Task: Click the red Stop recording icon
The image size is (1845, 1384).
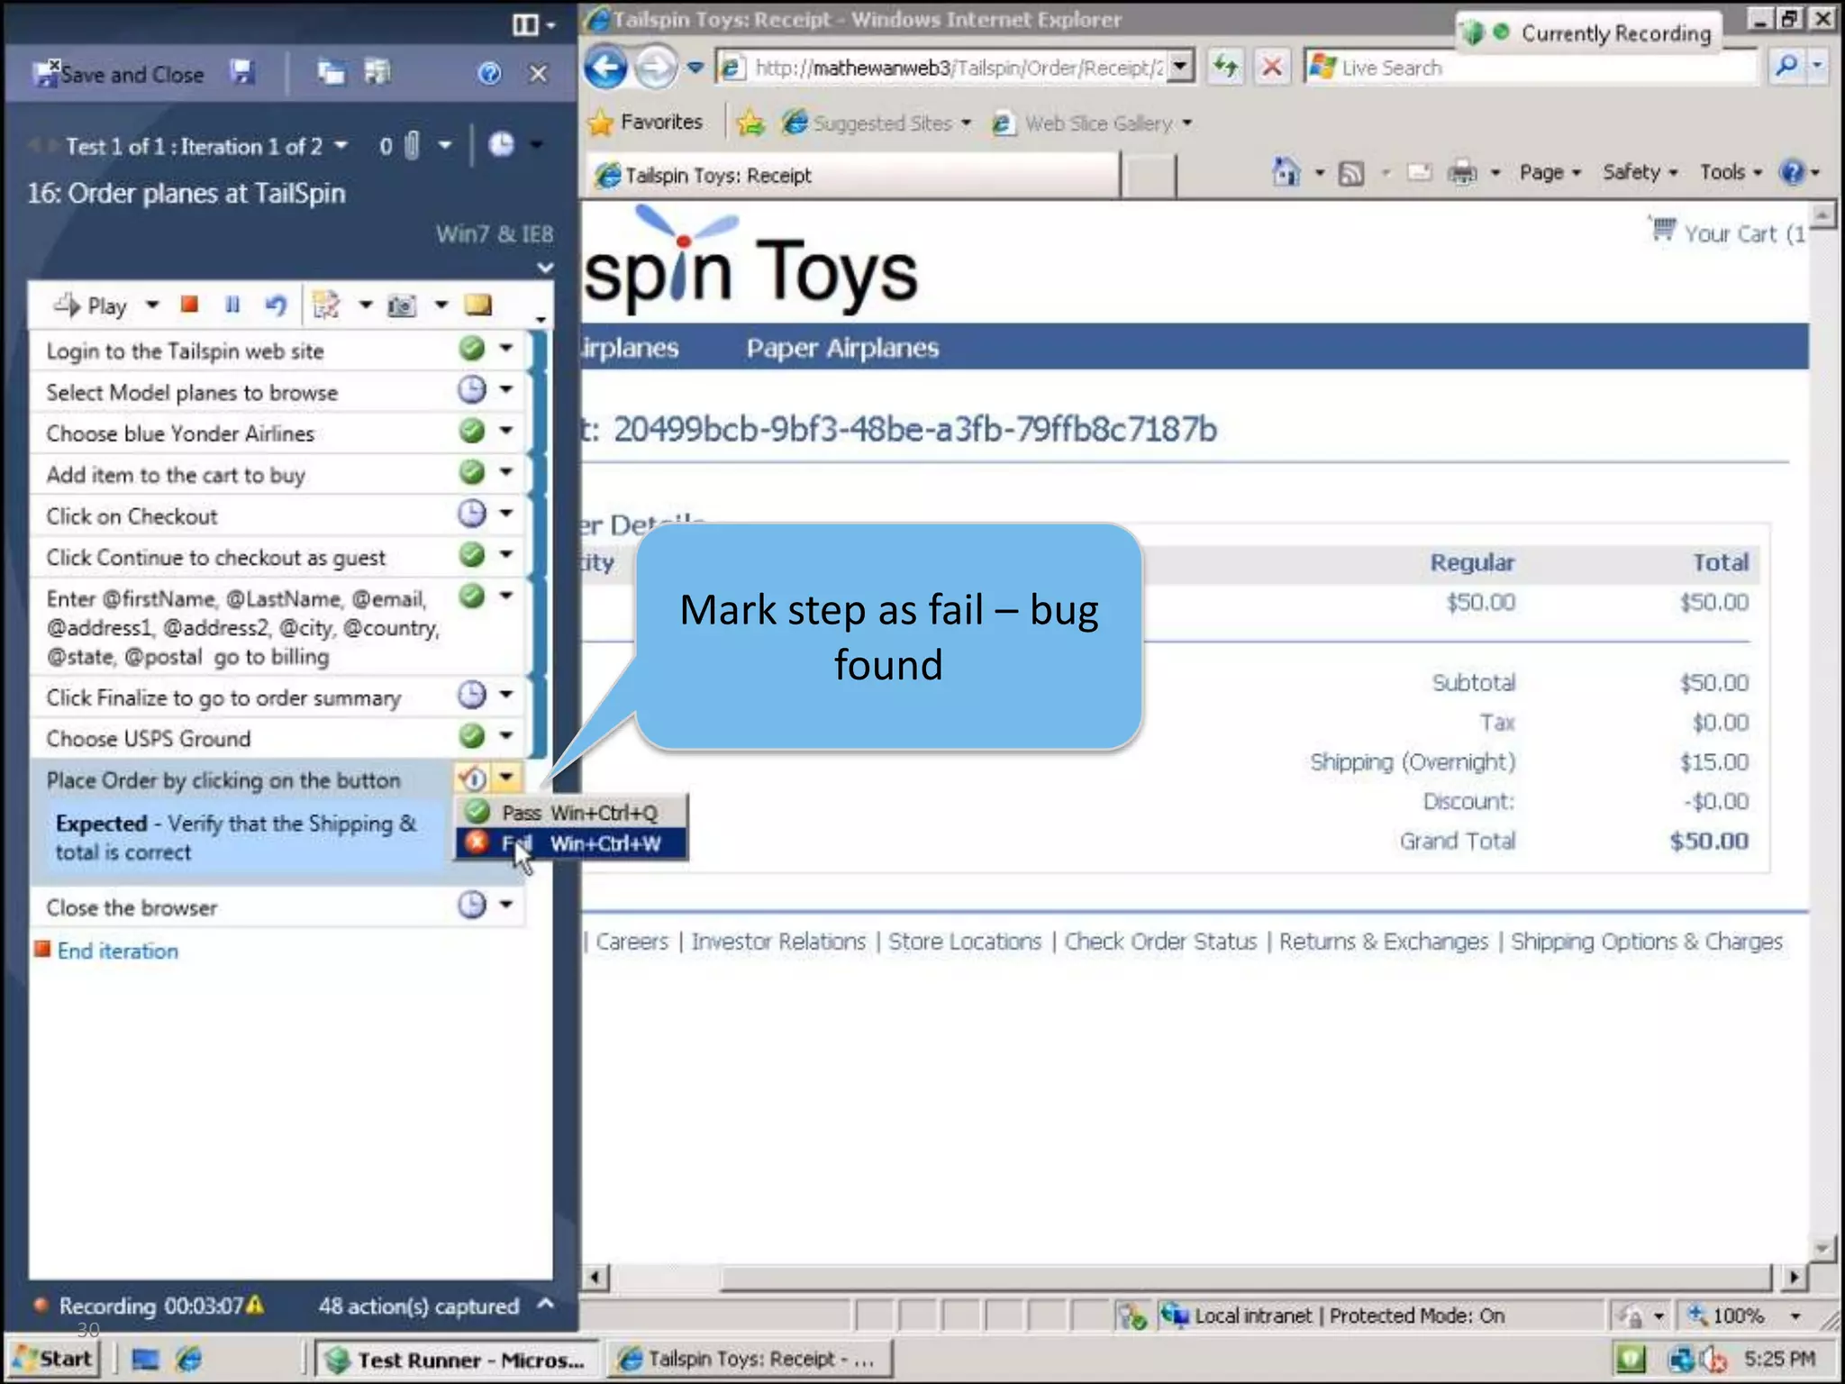Action: pos(189,305)
